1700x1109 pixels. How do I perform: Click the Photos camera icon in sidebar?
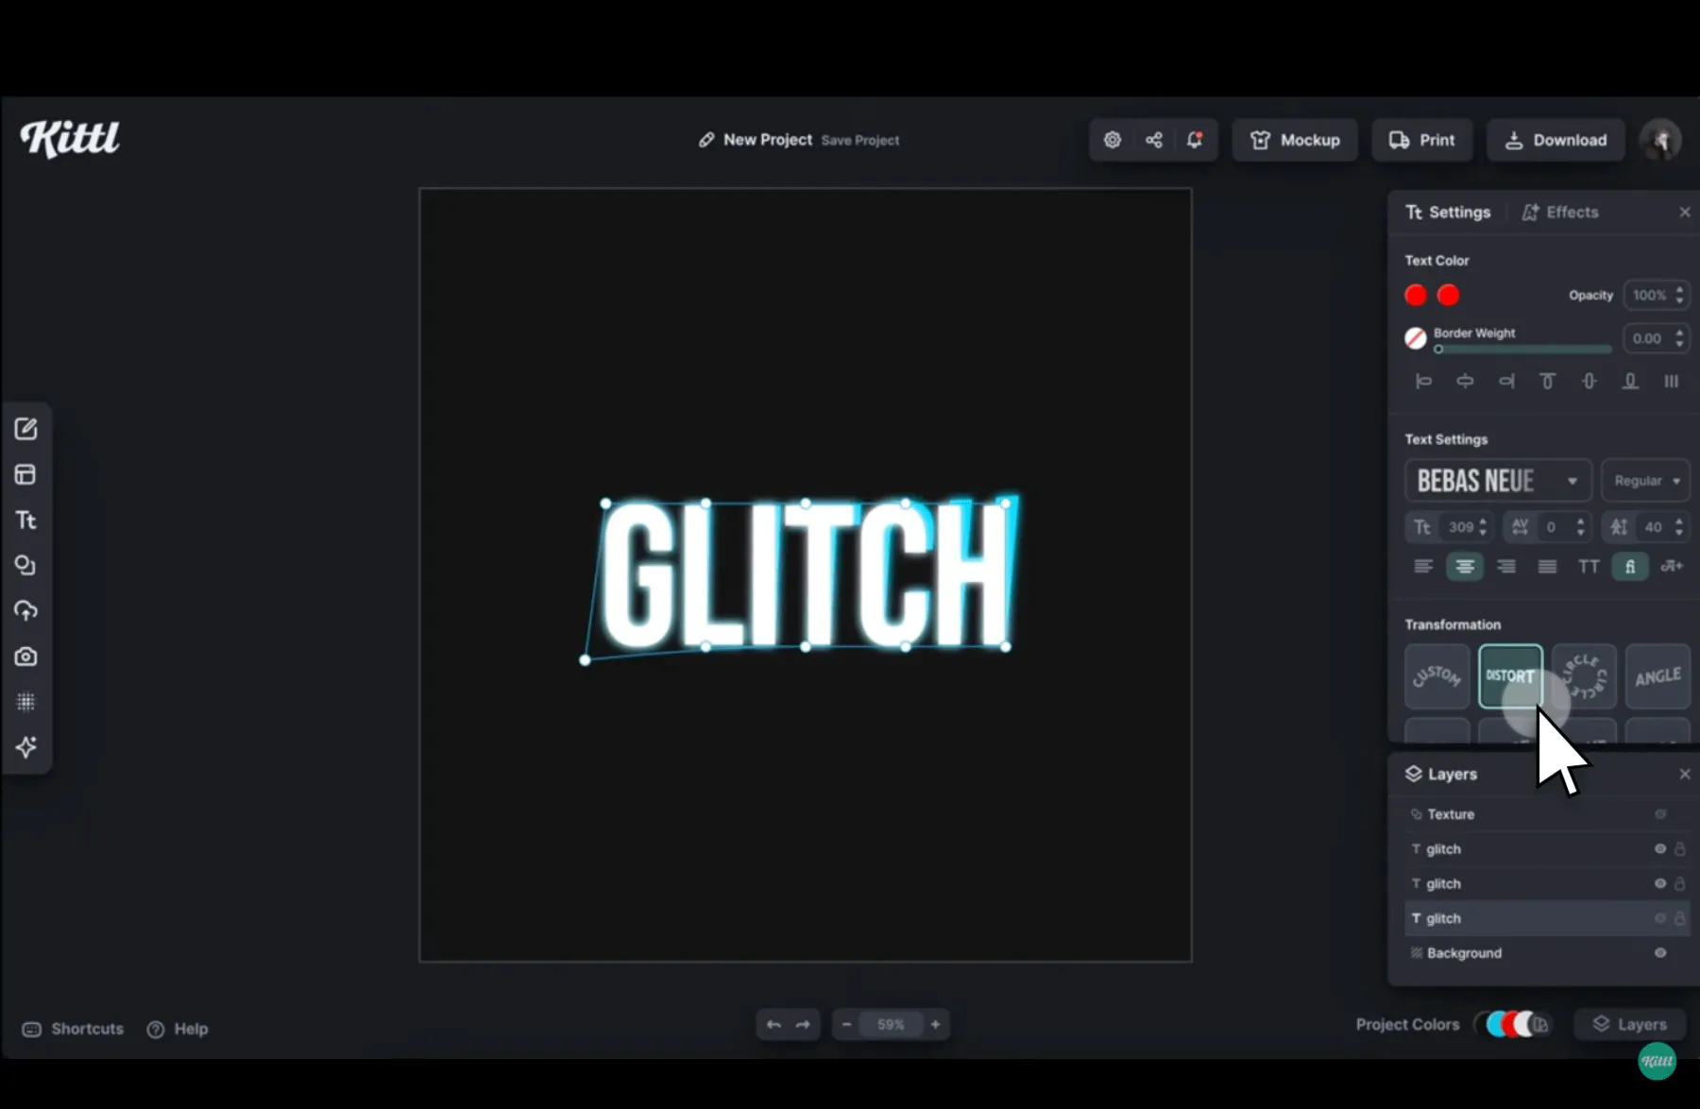click(x=25, y=656)
